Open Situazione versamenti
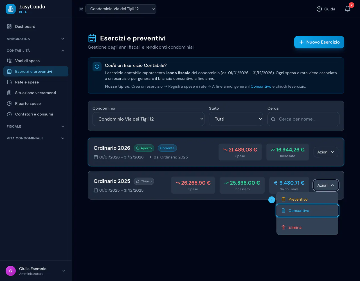Image resolution: width=360 pixels, height=281 pixels. click(x=36, y=93)
